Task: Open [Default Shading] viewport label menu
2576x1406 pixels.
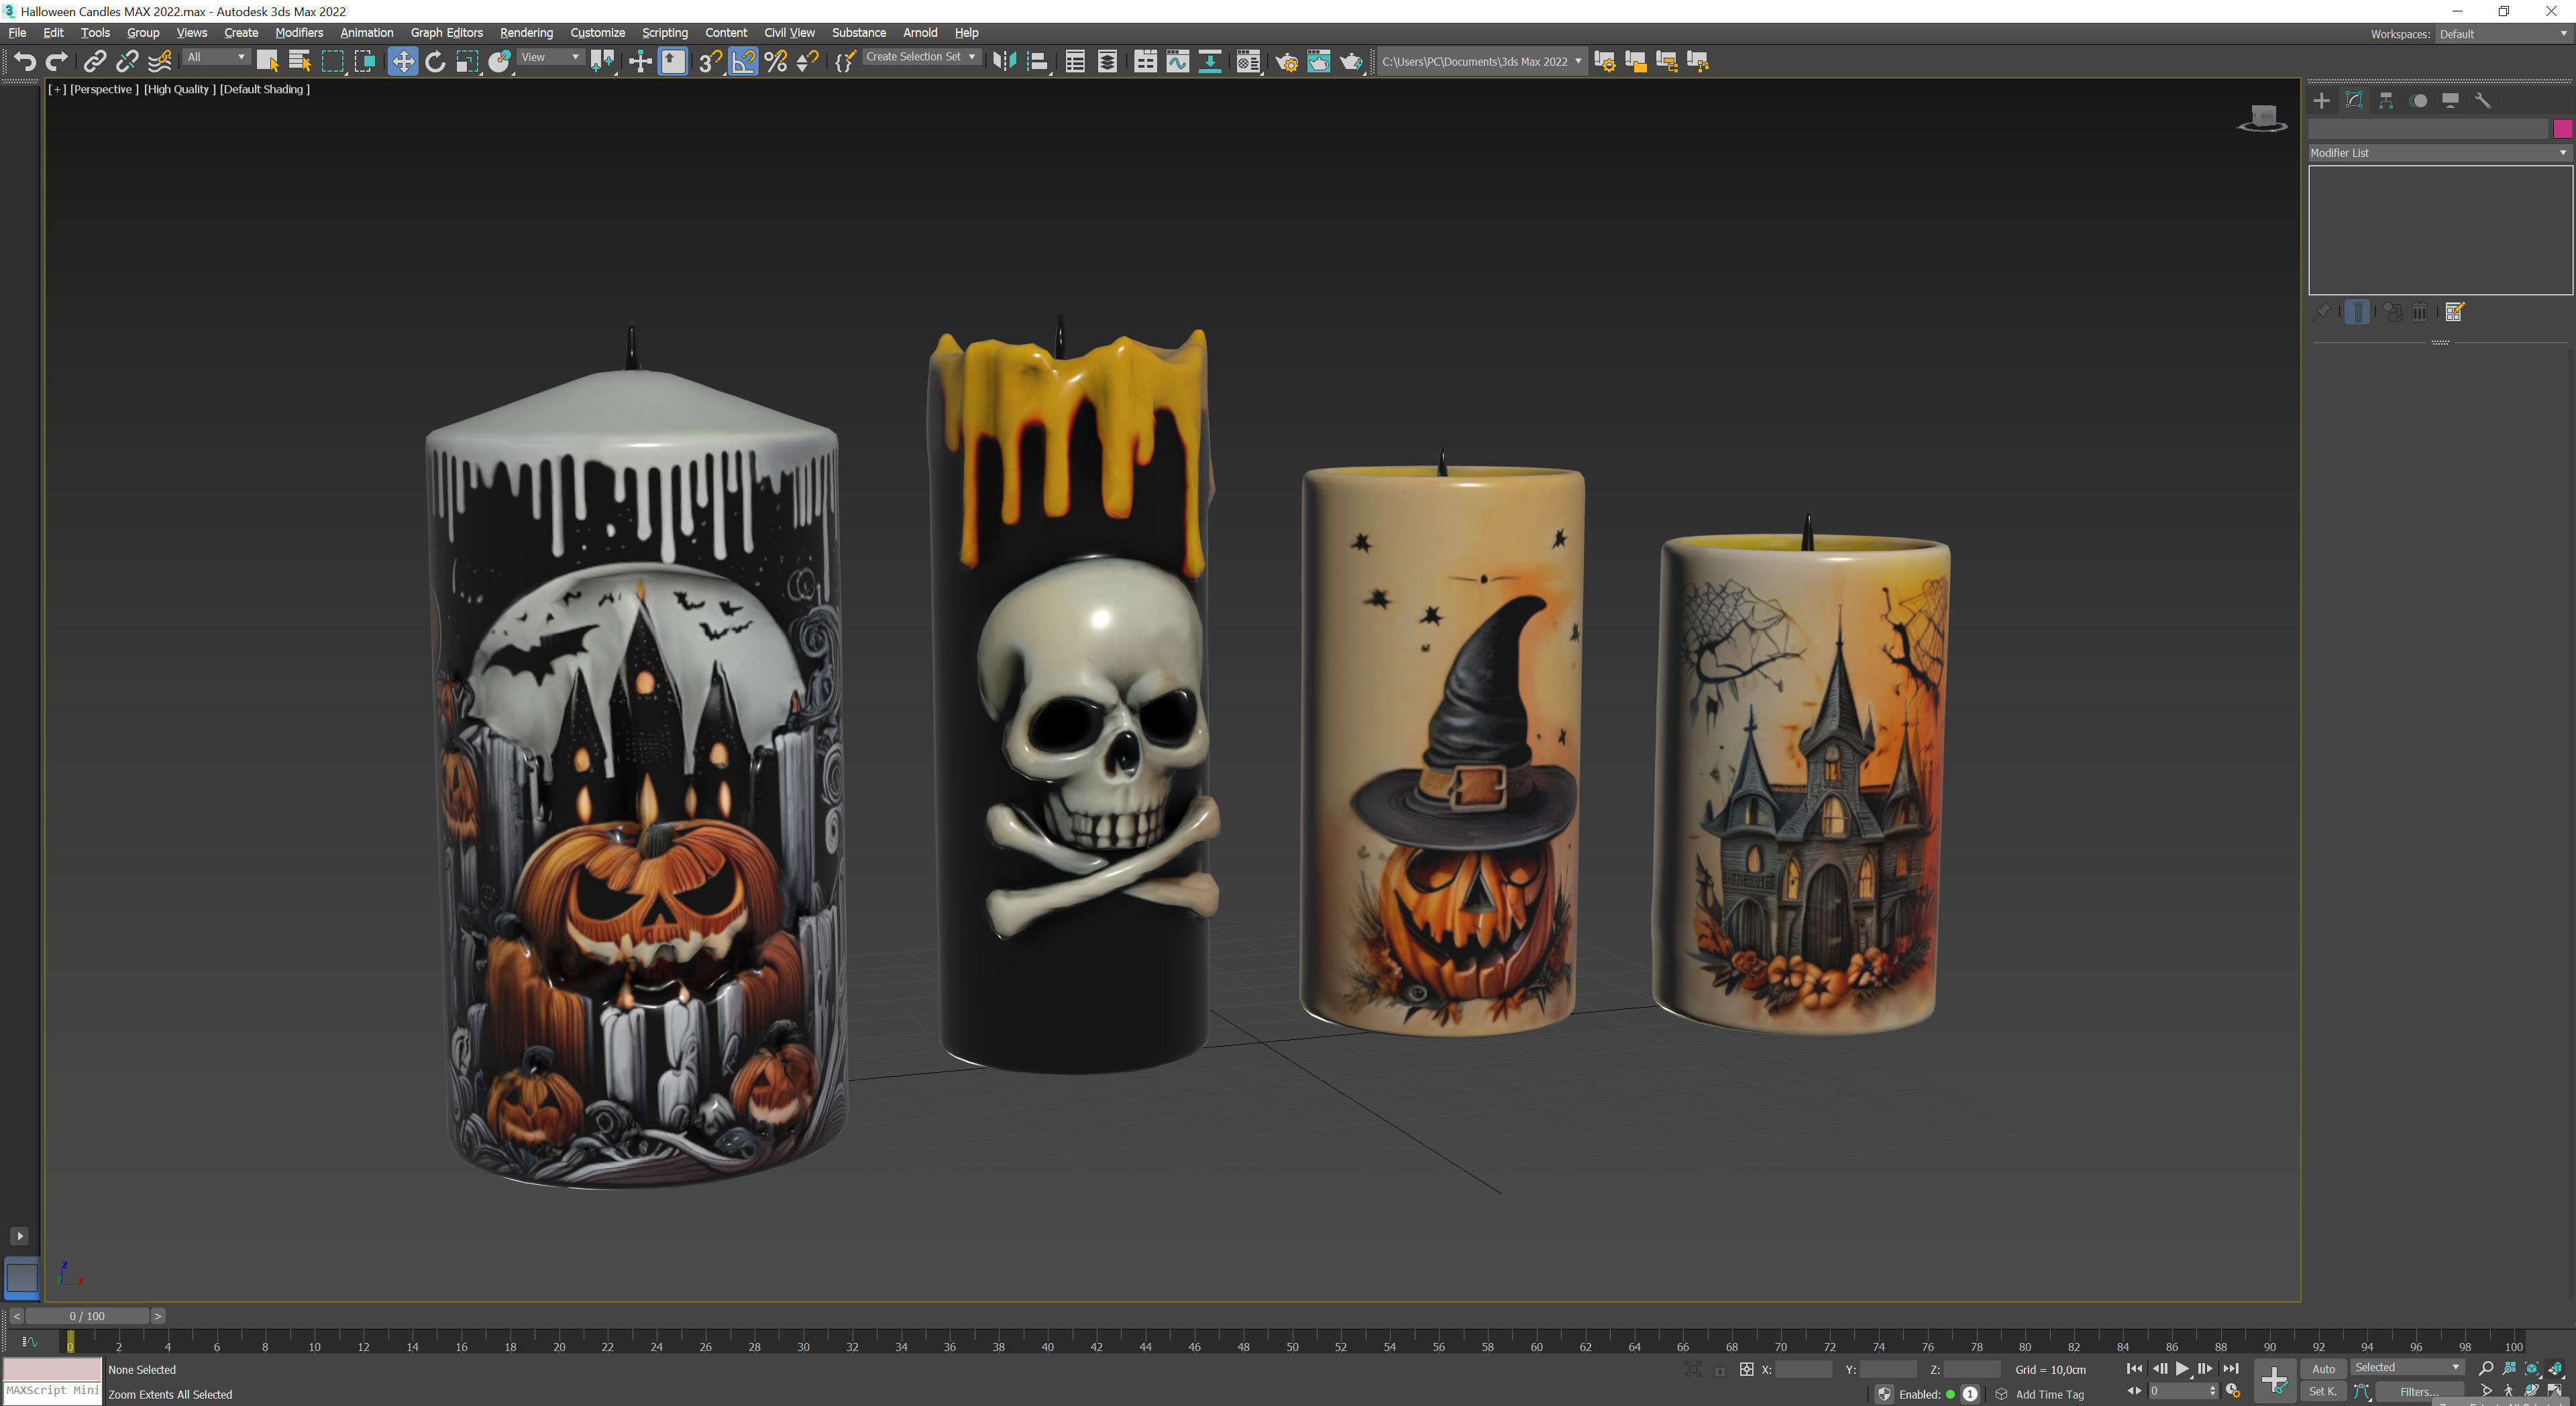Action: [x=264, y=89]
